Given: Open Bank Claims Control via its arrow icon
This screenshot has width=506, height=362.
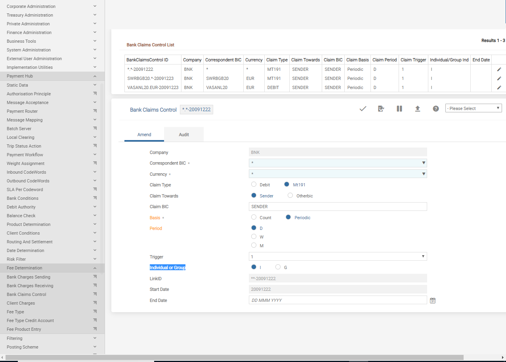Looking at the screenshot, I should point(95,294).
